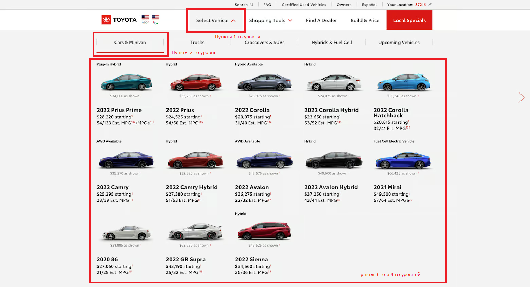
Task: Change location zip code 37216
Action: [x=420, y=5]
